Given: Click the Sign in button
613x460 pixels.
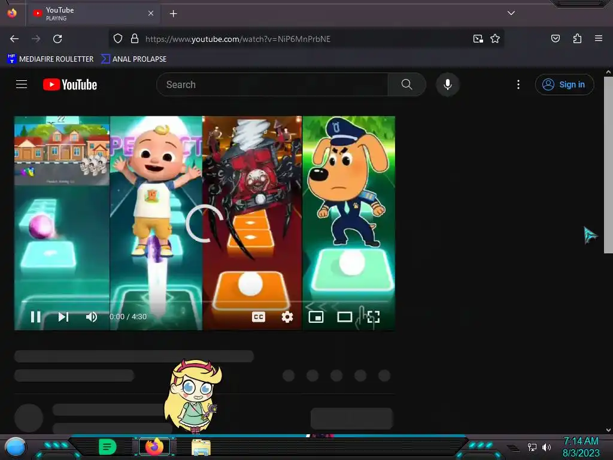Looking at the screenshot, I should [564, 84].
